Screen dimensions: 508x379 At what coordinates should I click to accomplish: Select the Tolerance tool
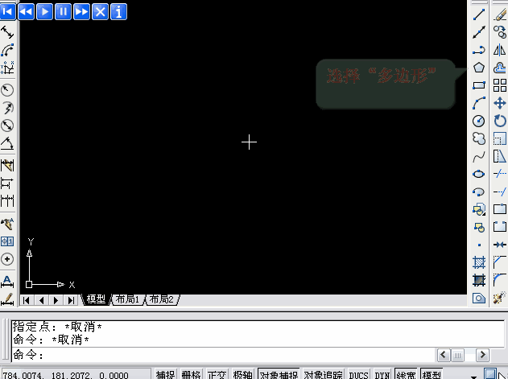pos(7,241)
